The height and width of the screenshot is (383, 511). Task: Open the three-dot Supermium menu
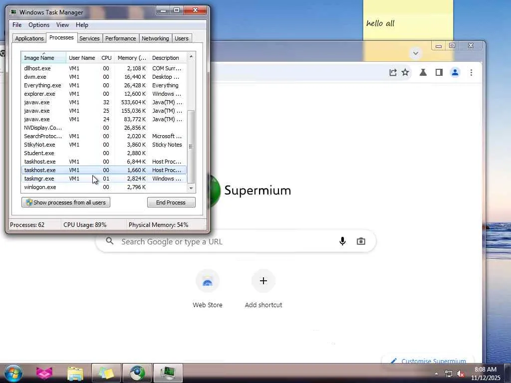pyautogui.click(x=471, y=72)
